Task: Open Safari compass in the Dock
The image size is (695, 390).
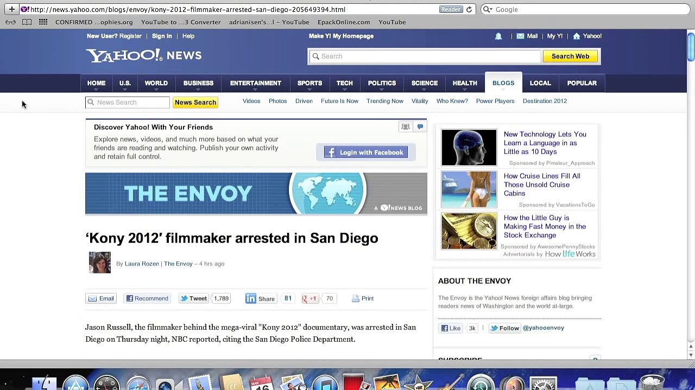Action: [x=138, y=382]
